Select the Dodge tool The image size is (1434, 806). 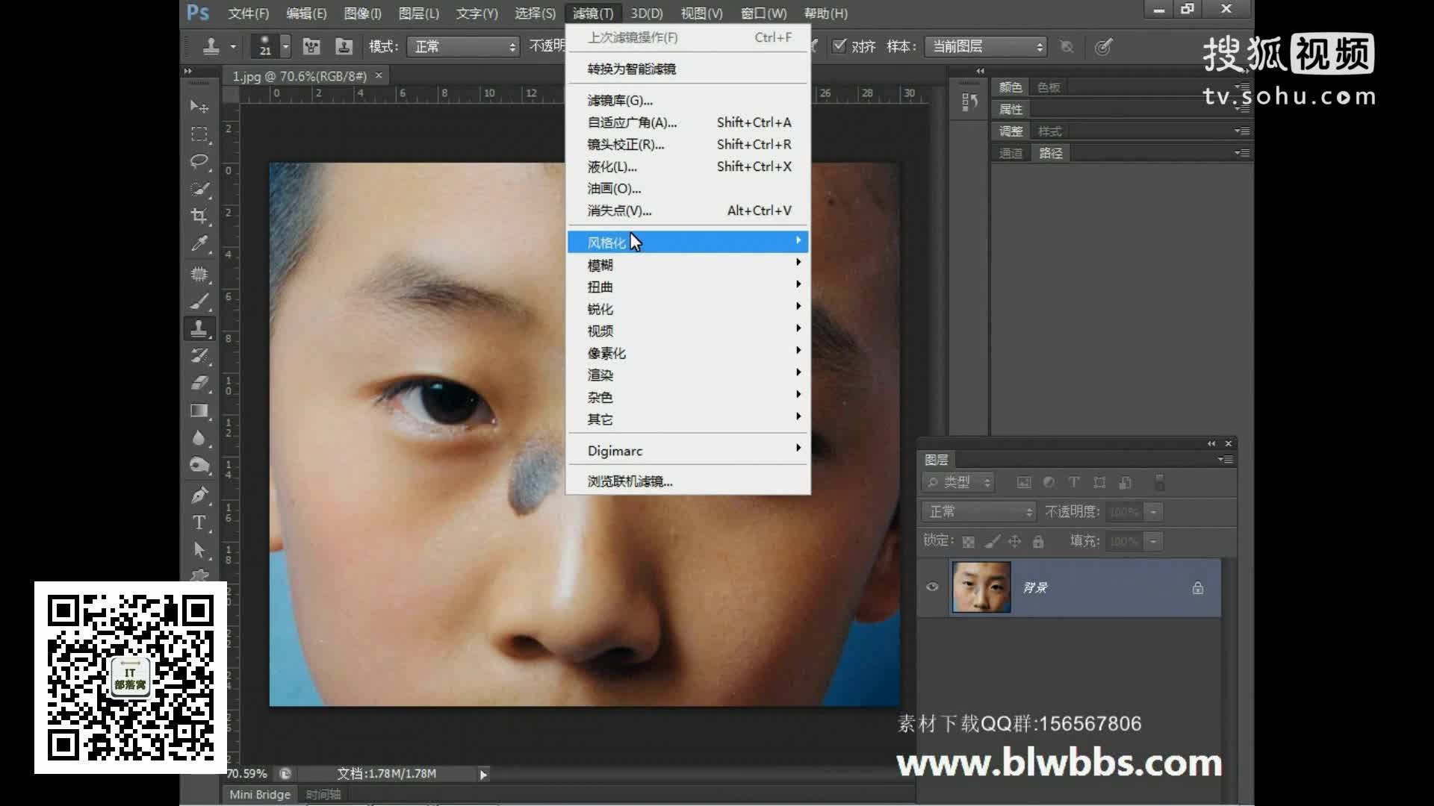[x=199, y=466]
